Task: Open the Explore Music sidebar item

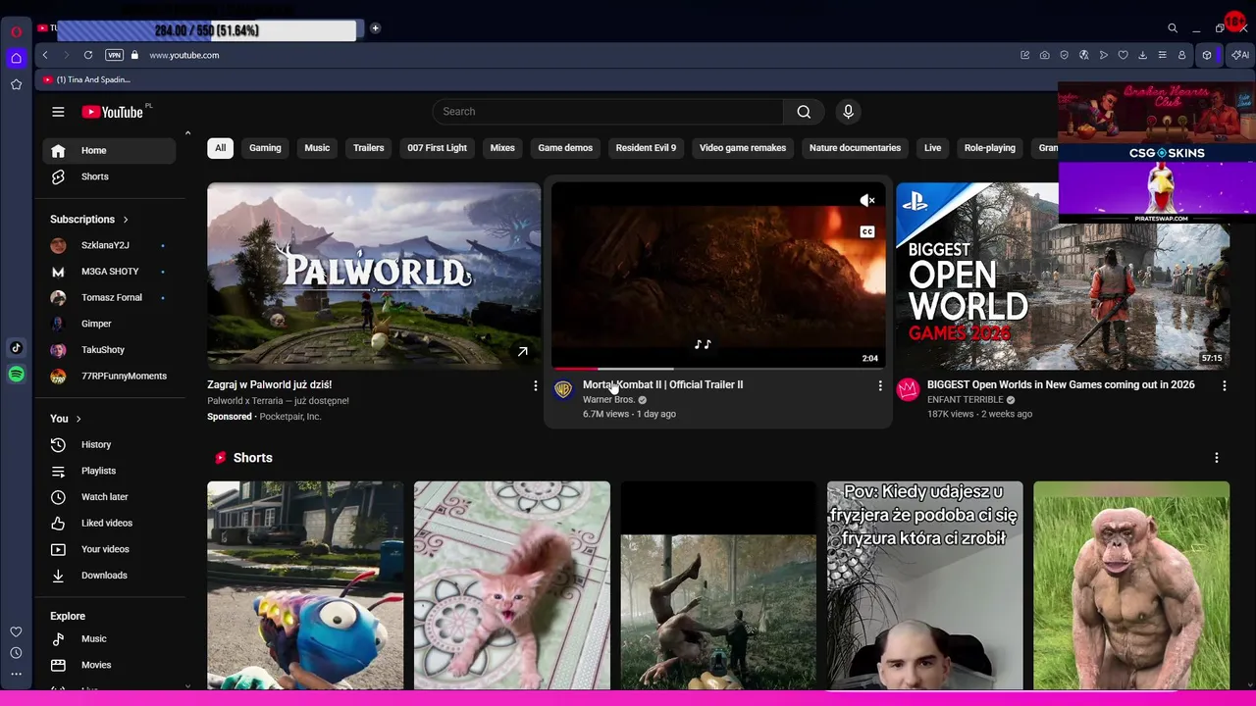Action: click(x=109, y=639)
